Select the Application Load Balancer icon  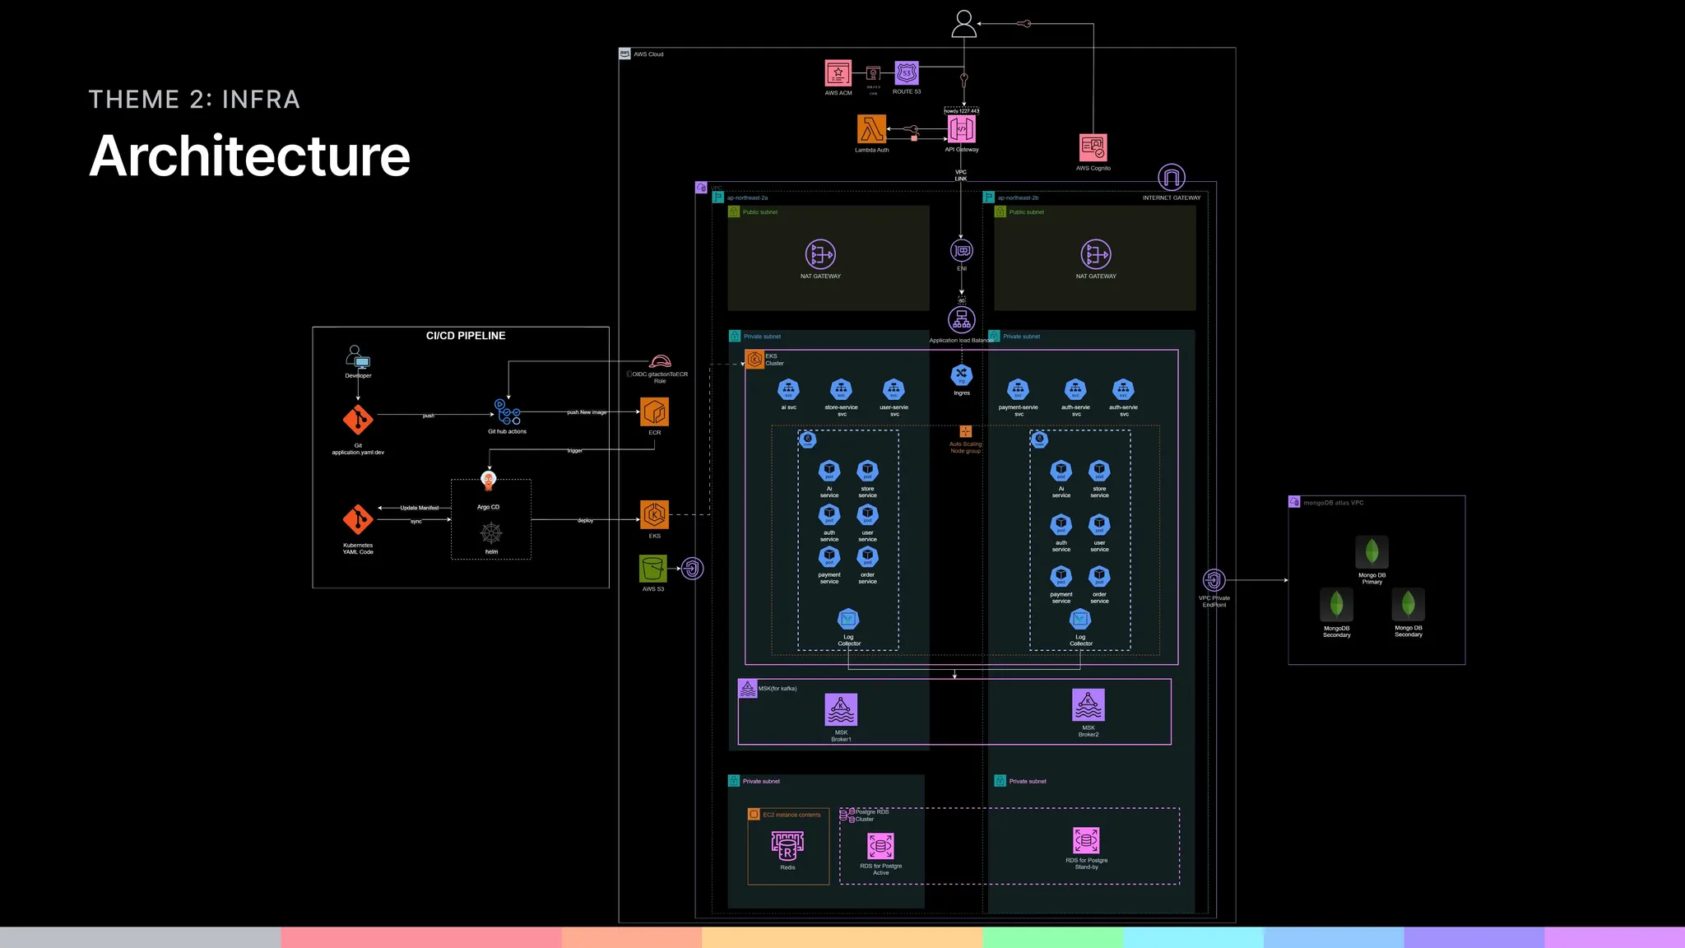(x=961, y=319)
